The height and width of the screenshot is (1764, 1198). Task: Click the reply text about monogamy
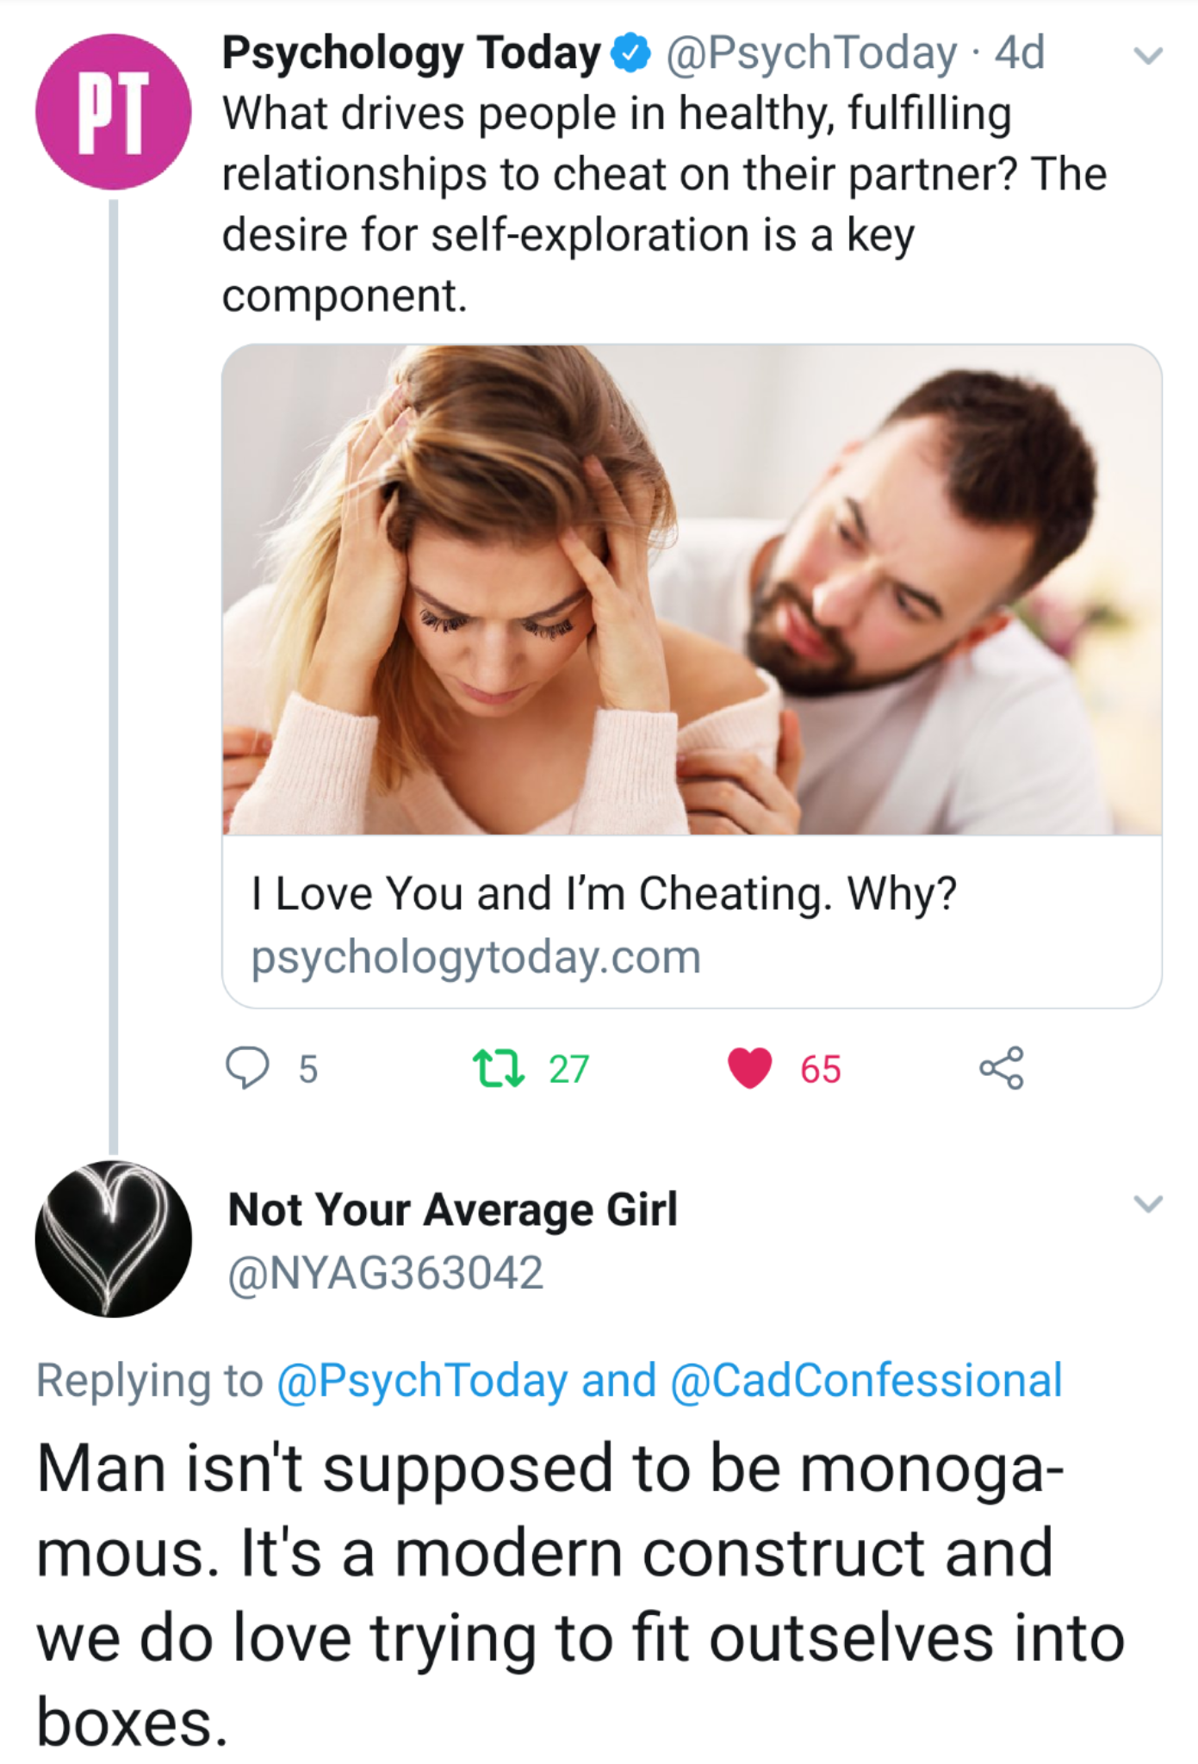(580, 1593)
